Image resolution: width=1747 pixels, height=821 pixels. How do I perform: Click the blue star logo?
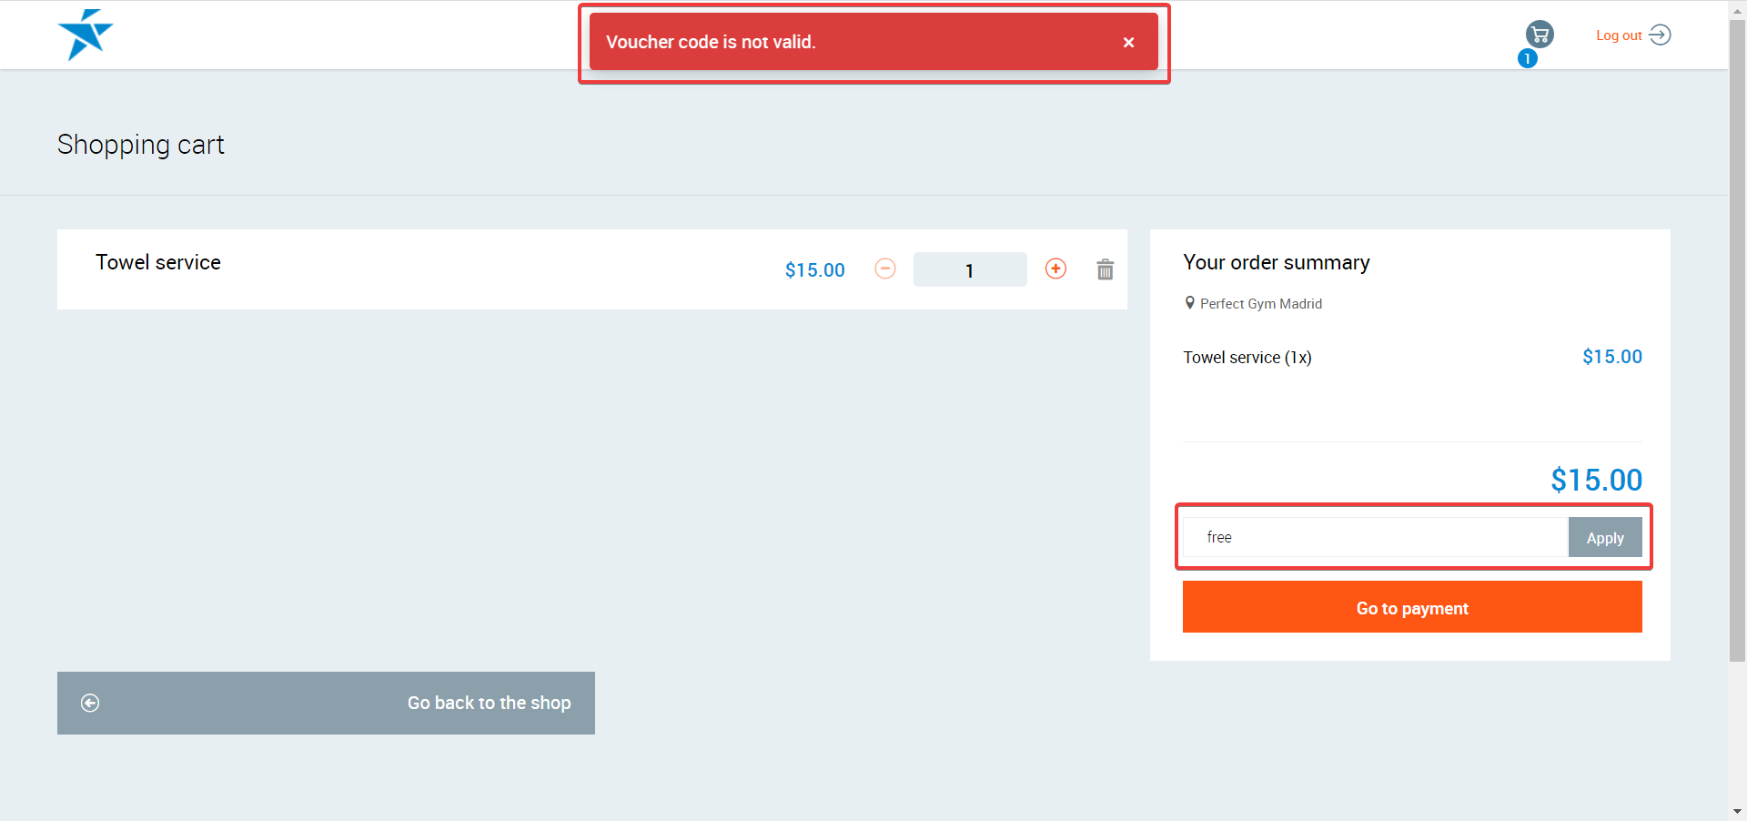coord(85,35)
